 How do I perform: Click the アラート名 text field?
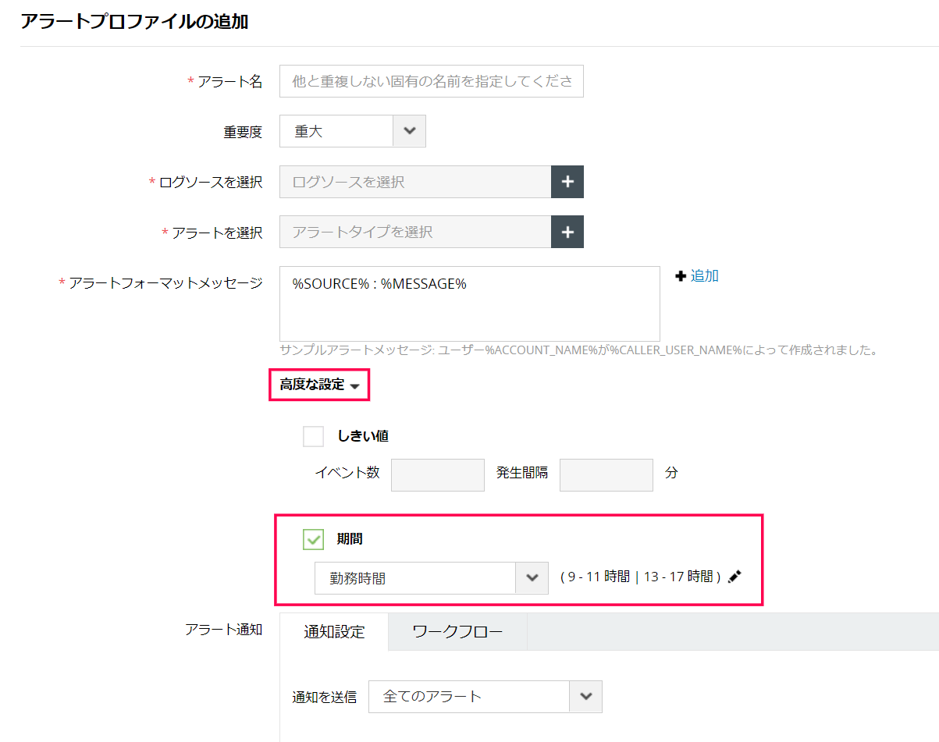tap(432, 81)
